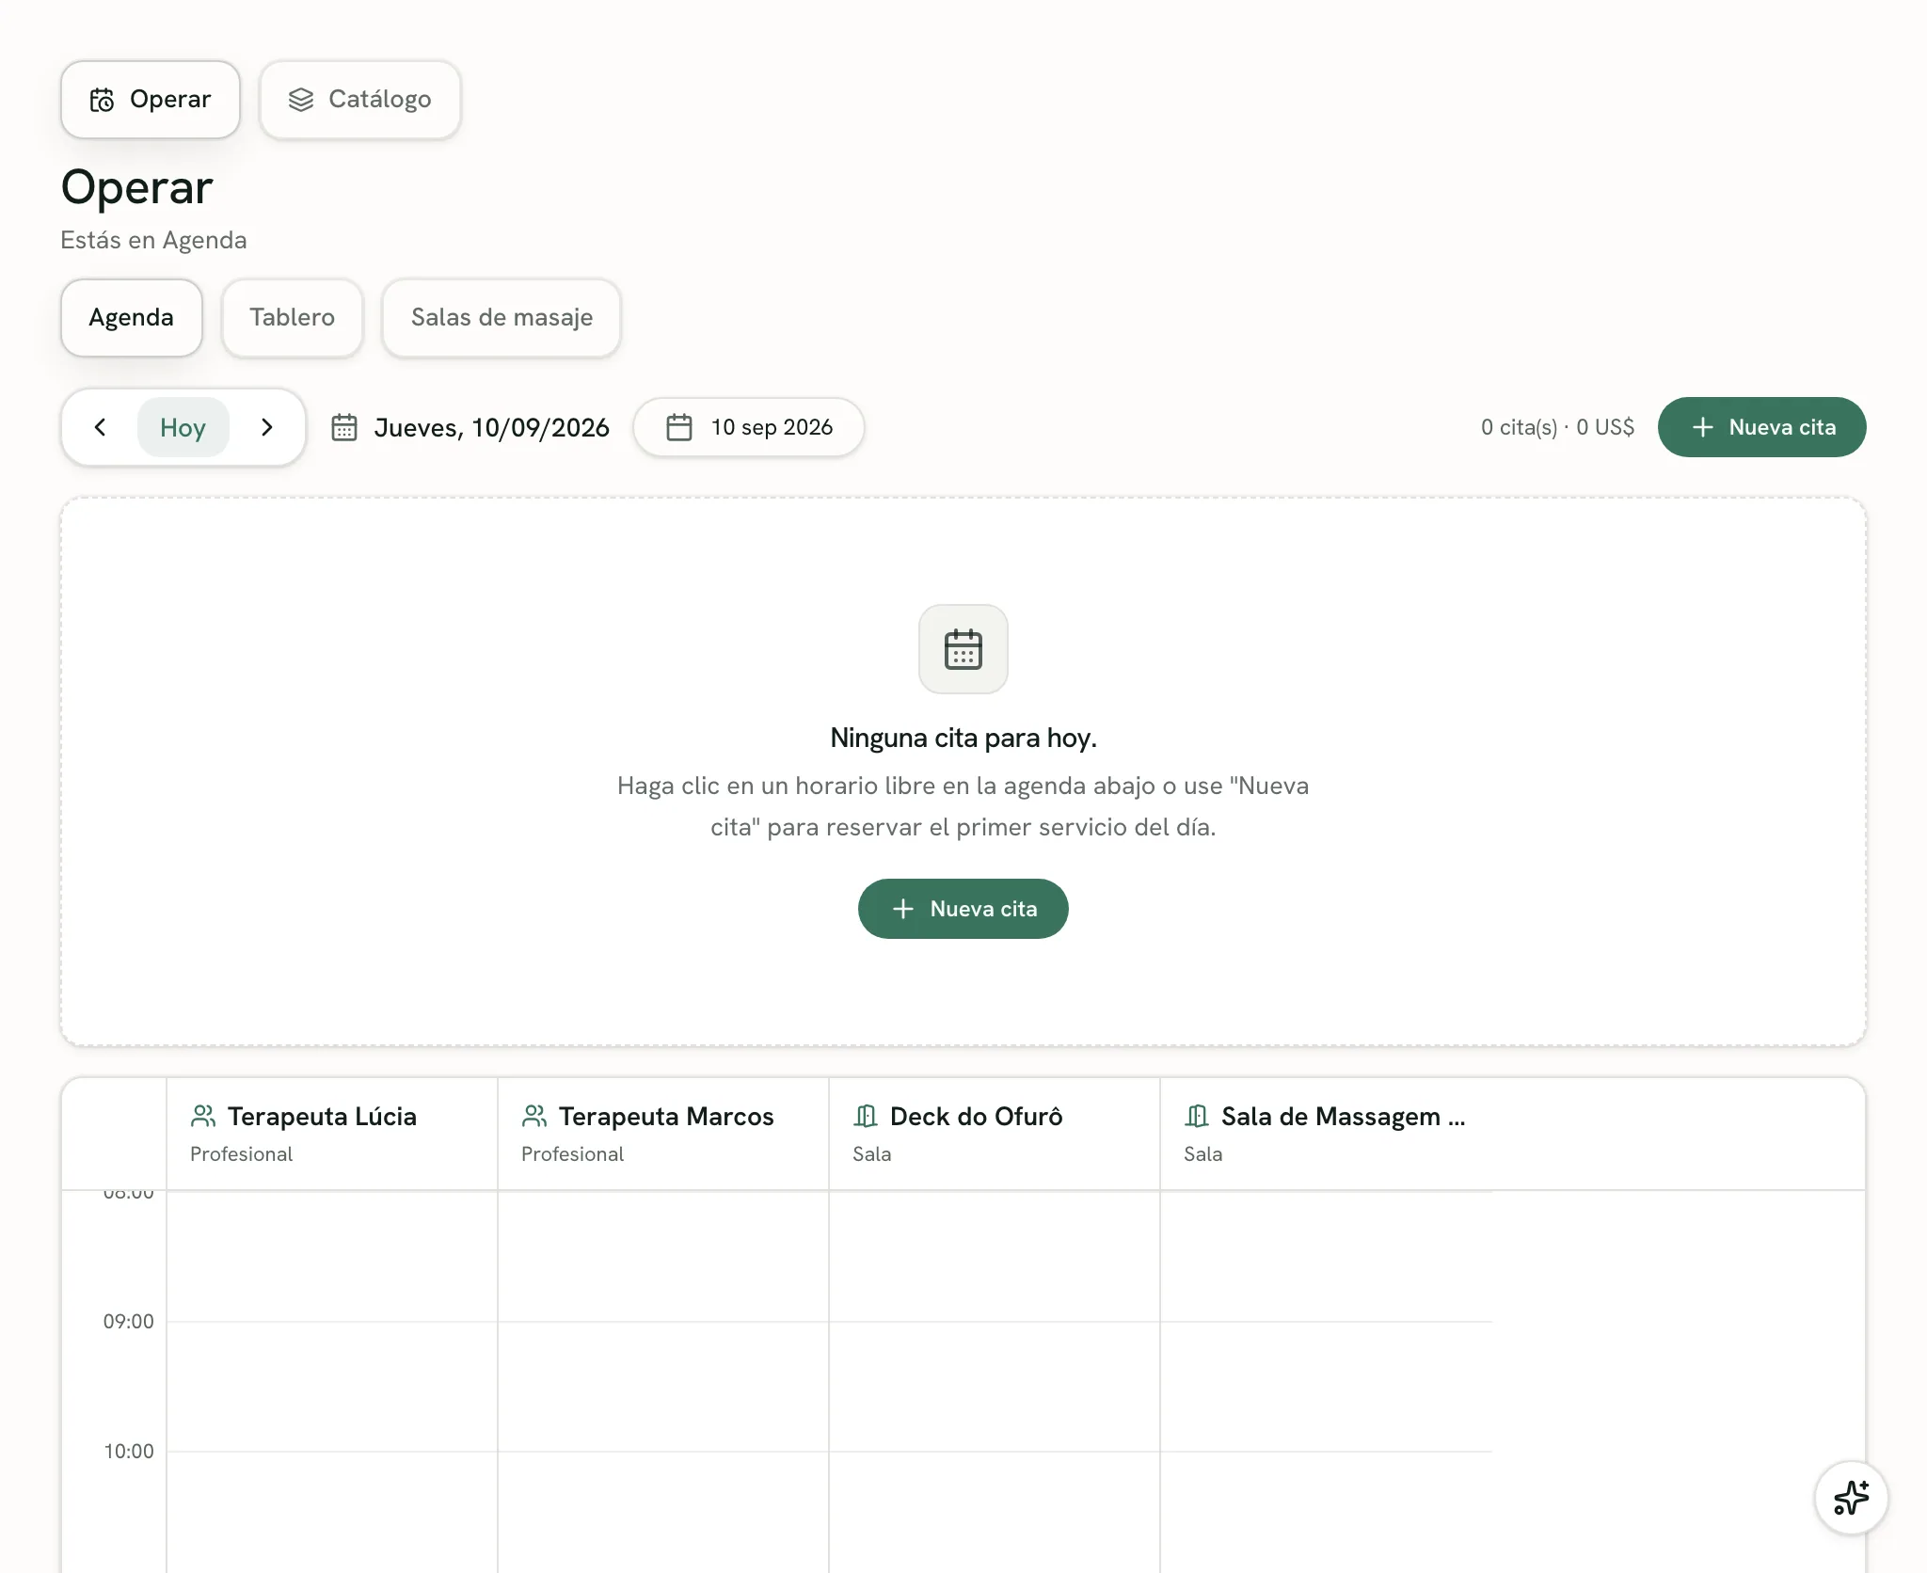The height and width of the screenshot is (1573, 1927).
Task: Click the empty-state calendar icon
Action: (963, 649)
